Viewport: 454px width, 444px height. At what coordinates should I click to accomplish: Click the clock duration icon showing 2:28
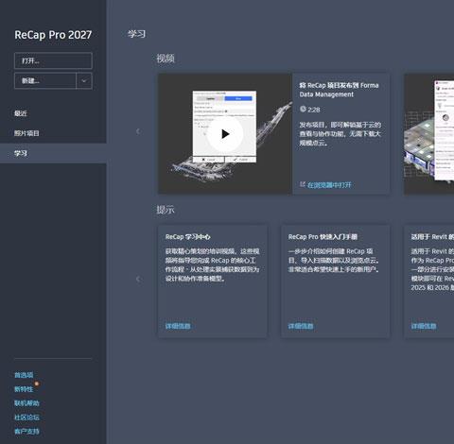coord(303,109)
